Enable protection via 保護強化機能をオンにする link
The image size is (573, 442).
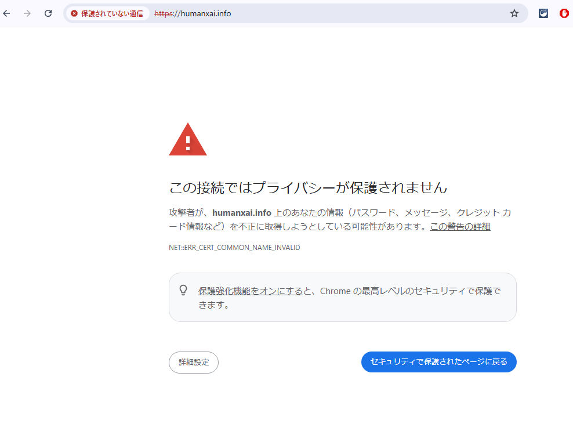(x=250, y=291)
